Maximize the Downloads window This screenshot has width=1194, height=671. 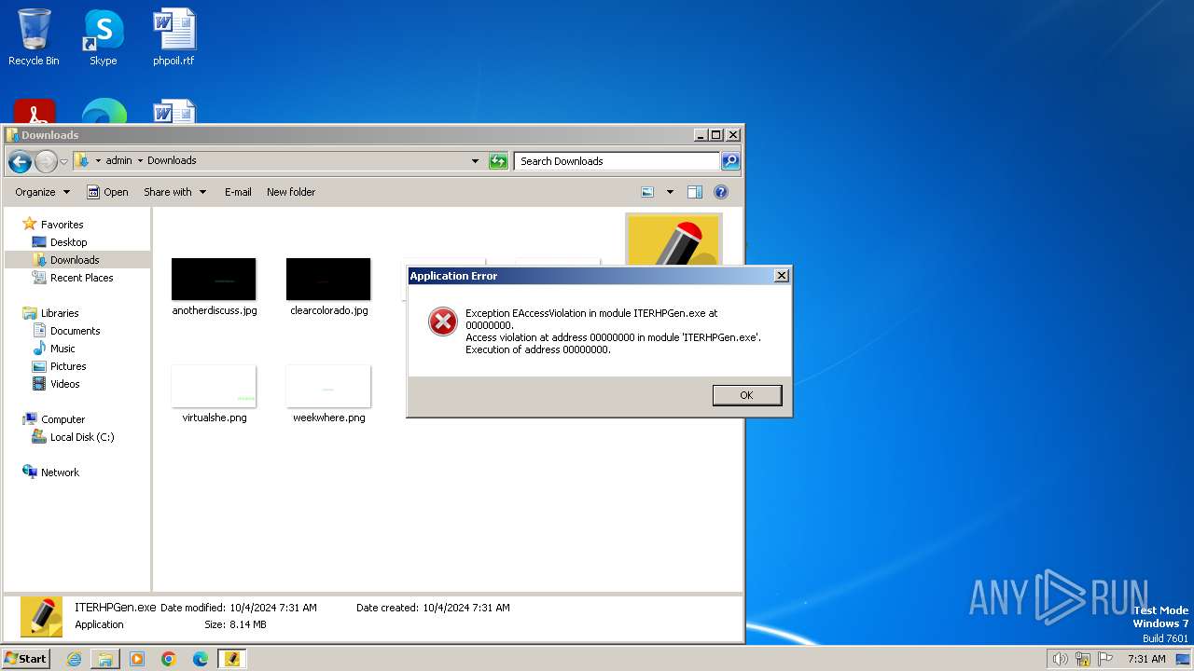coord(715,135)
